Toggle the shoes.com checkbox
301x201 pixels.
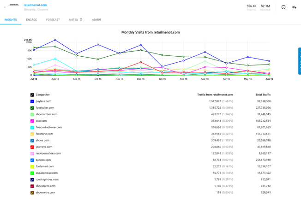click(32, 141)
